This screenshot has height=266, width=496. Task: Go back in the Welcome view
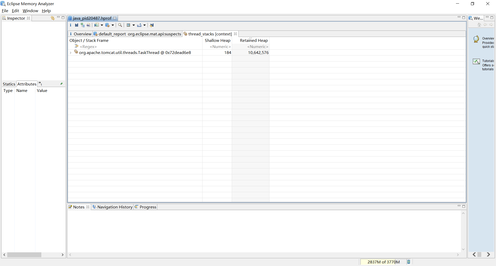tap(485, 25)
